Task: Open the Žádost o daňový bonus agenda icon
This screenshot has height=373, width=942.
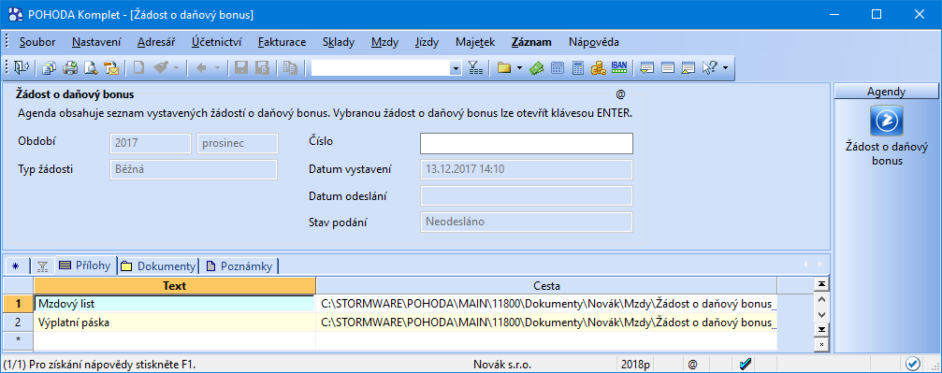Action: tap(887, 121)
